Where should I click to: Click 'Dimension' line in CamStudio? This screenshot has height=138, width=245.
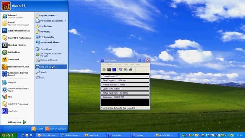point(125,97)
